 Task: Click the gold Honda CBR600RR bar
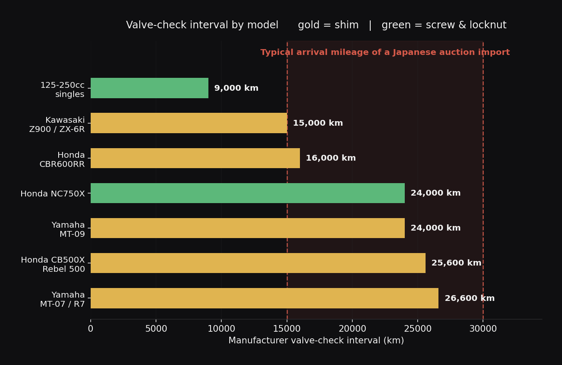[195, 158]
